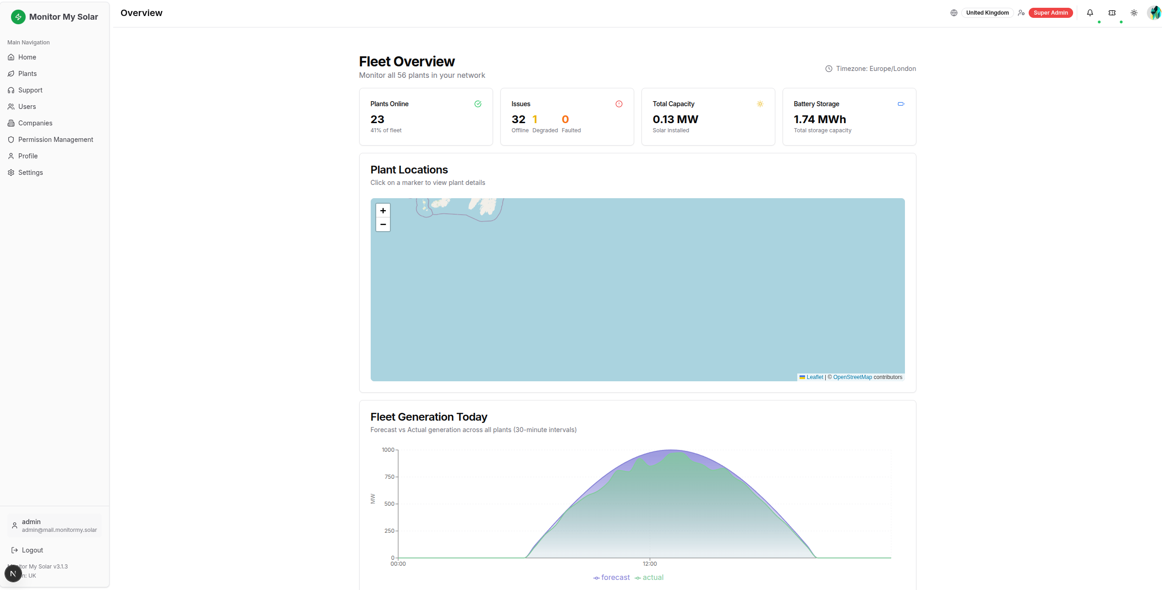Navigate to Users section
Screen dimensions: 1162x590
[55, 107]
